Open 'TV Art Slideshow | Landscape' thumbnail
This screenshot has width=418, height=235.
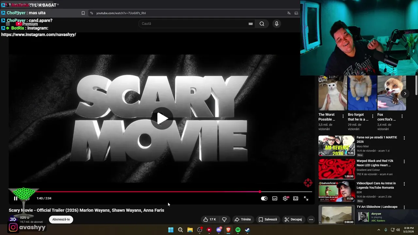[x=337, y=214]
